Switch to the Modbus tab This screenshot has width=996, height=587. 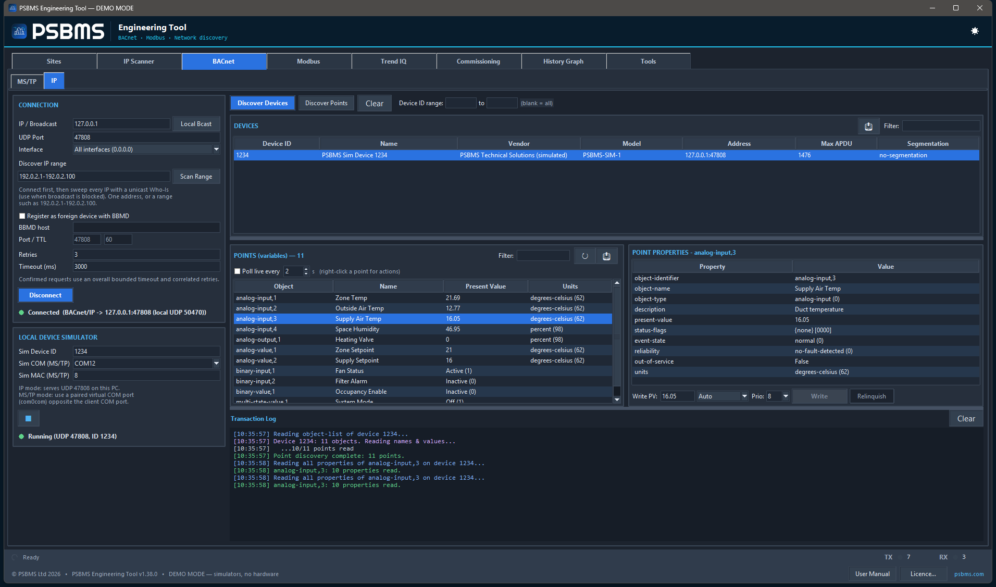(309, 61)
